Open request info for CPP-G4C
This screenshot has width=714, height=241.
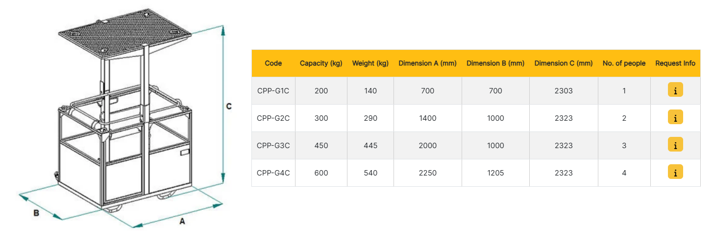click(675, 173)
